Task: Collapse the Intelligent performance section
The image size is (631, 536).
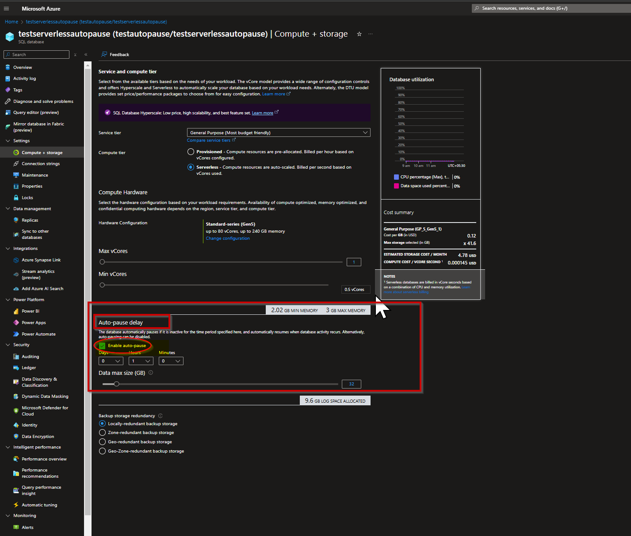Action: (x=8, y=447)
